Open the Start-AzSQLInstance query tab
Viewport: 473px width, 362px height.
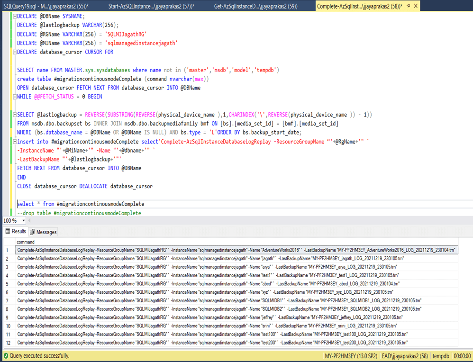click(151, 6)
